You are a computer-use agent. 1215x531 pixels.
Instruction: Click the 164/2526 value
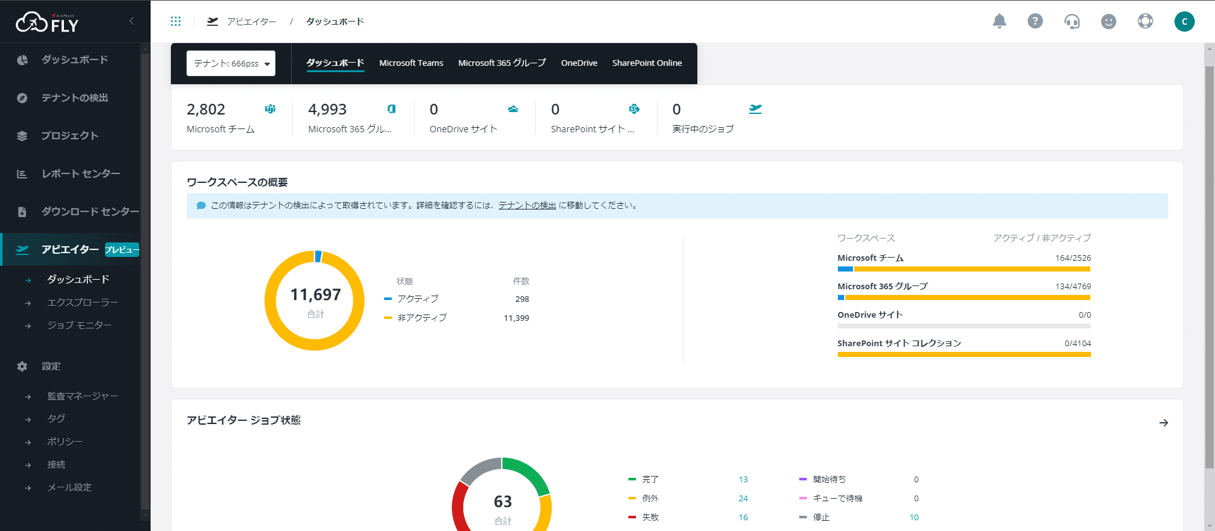1073,258
